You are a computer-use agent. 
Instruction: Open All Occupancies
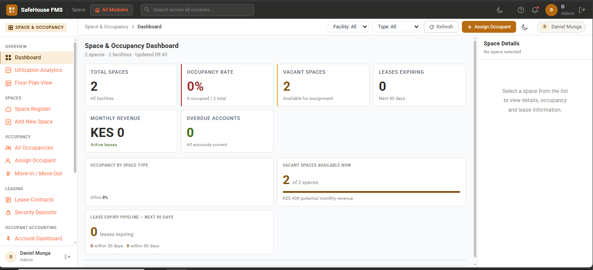(37, 148)
